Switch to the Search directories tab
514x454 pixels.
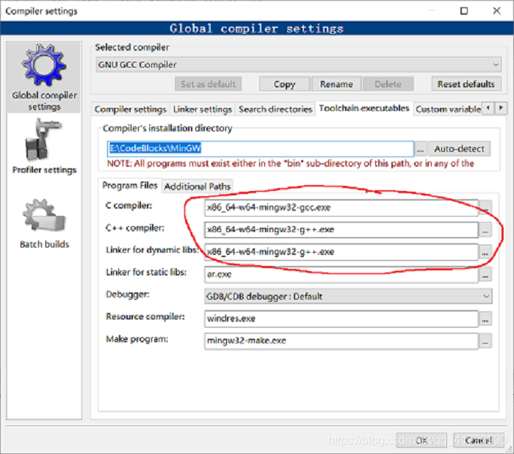(x=275, y=109)
